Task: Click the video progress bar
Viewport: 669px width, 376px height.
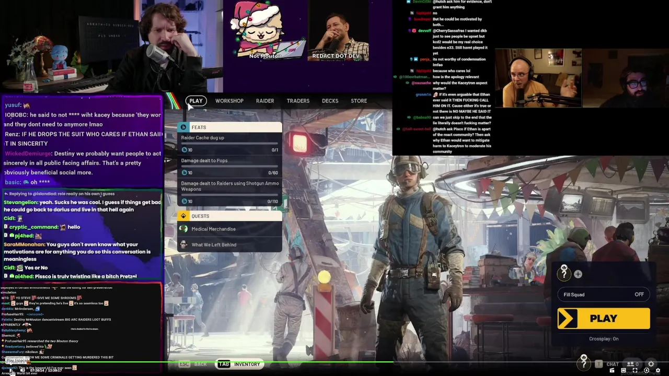Action: click(x=334, y=362)
